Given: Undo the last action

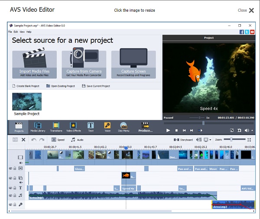Looking at the screenshot, I should pos(34,140).
